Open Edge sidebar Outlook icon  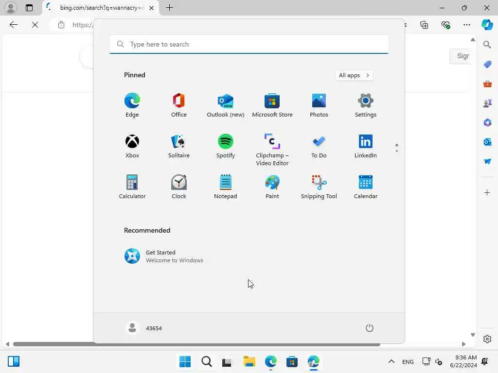(x=487, y=142)
